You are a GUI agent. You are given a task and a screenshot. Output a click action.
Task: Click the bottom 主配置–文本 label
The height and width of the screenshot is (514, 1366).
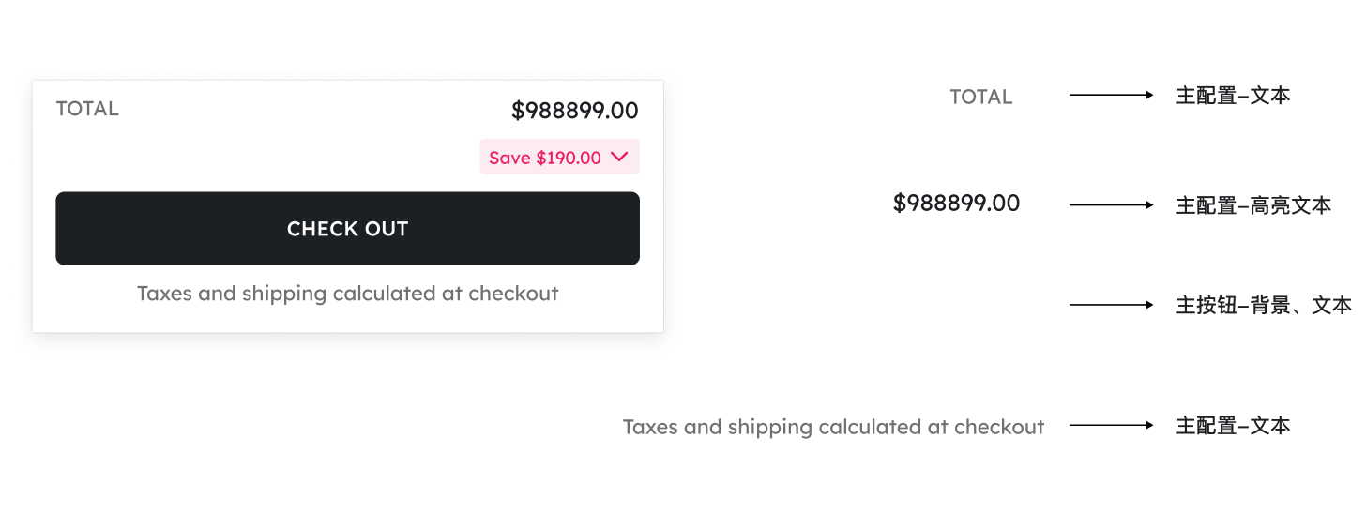tap(1233, 426)
